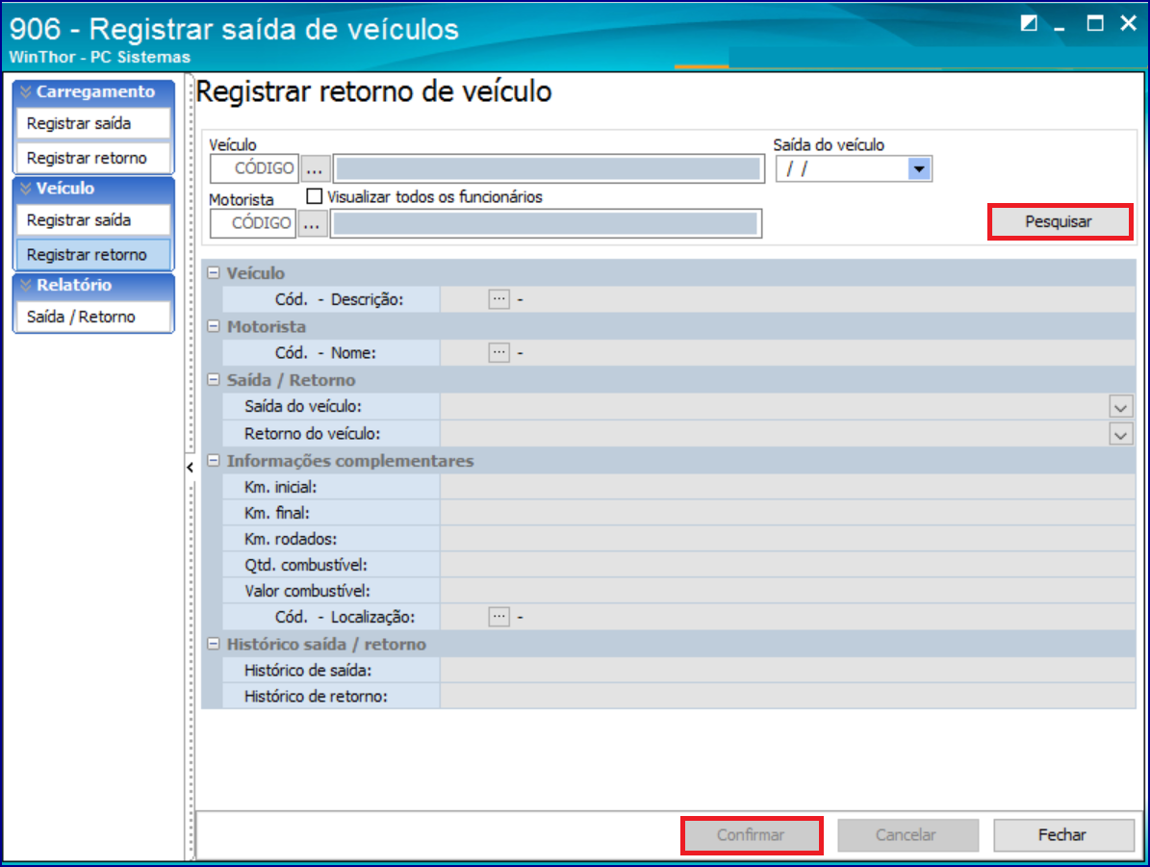Select the Km. inicial row
Viewport: 1150px width, 867px height.
[679, 487]
